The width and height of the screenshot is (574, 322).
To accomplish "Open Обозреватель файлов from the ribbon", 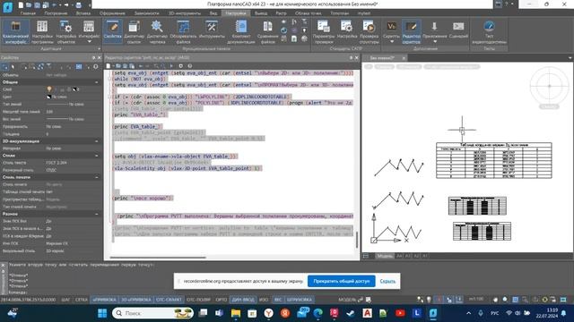I will pyautogui.click(x=183, y=32).
